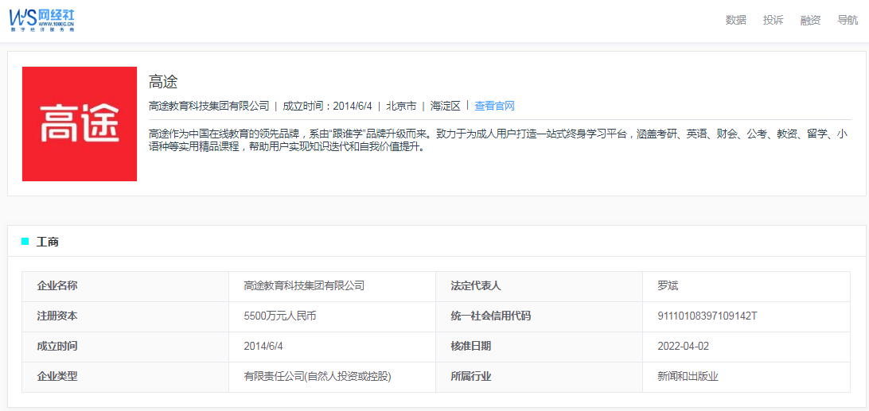Viewport: 869px width, 411px height.
Task: Click the 注册资本 label cell
Action: (x=125, y=316)
